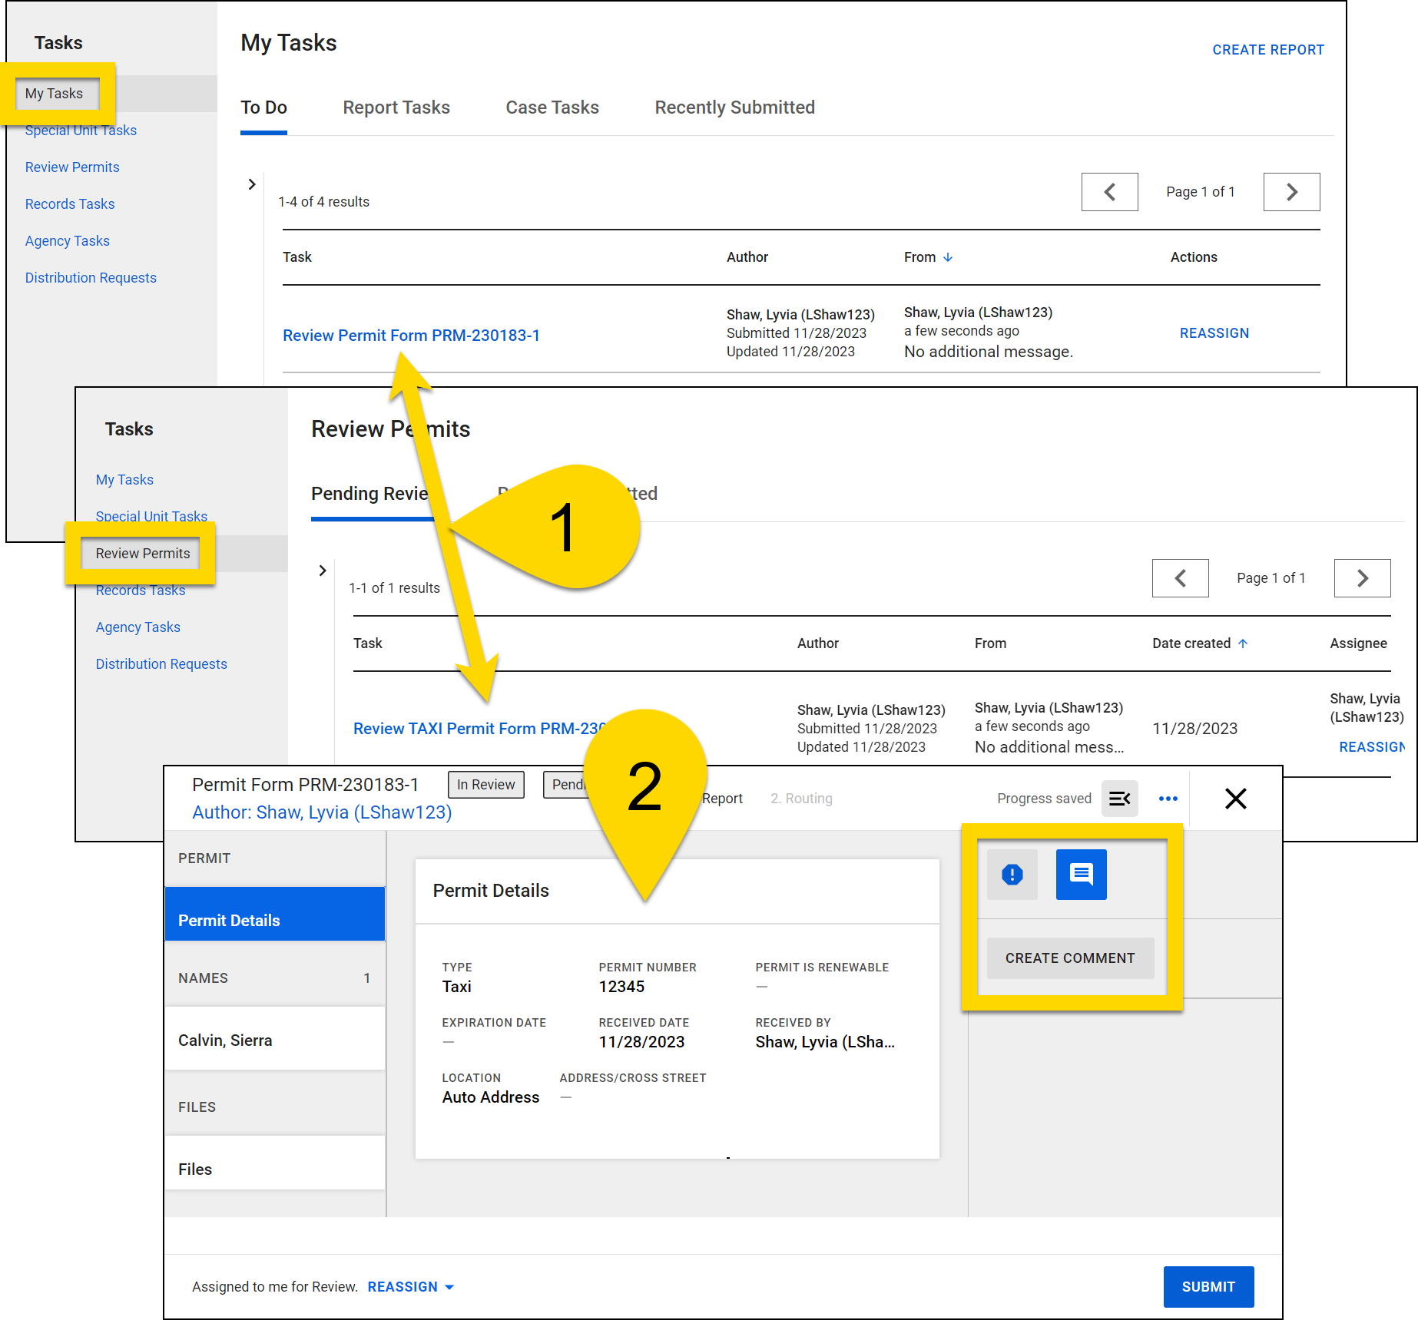Click the SUBMIT button
The image size is (1418, 1320).
point(1208,1287)
